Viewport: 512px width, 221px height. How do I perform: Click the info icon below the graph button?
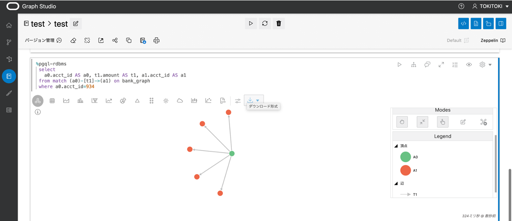38,112
